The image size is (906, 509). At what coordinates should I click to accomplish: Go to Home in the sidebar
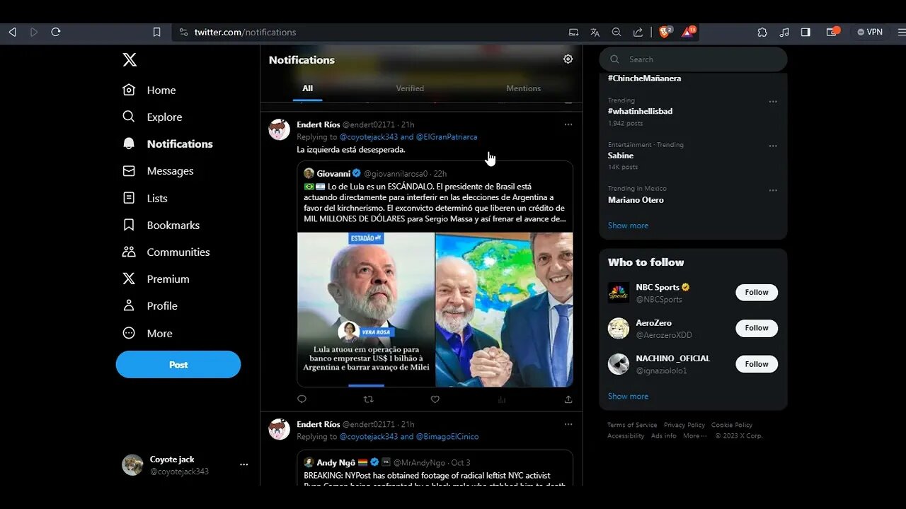click(149, 90)
